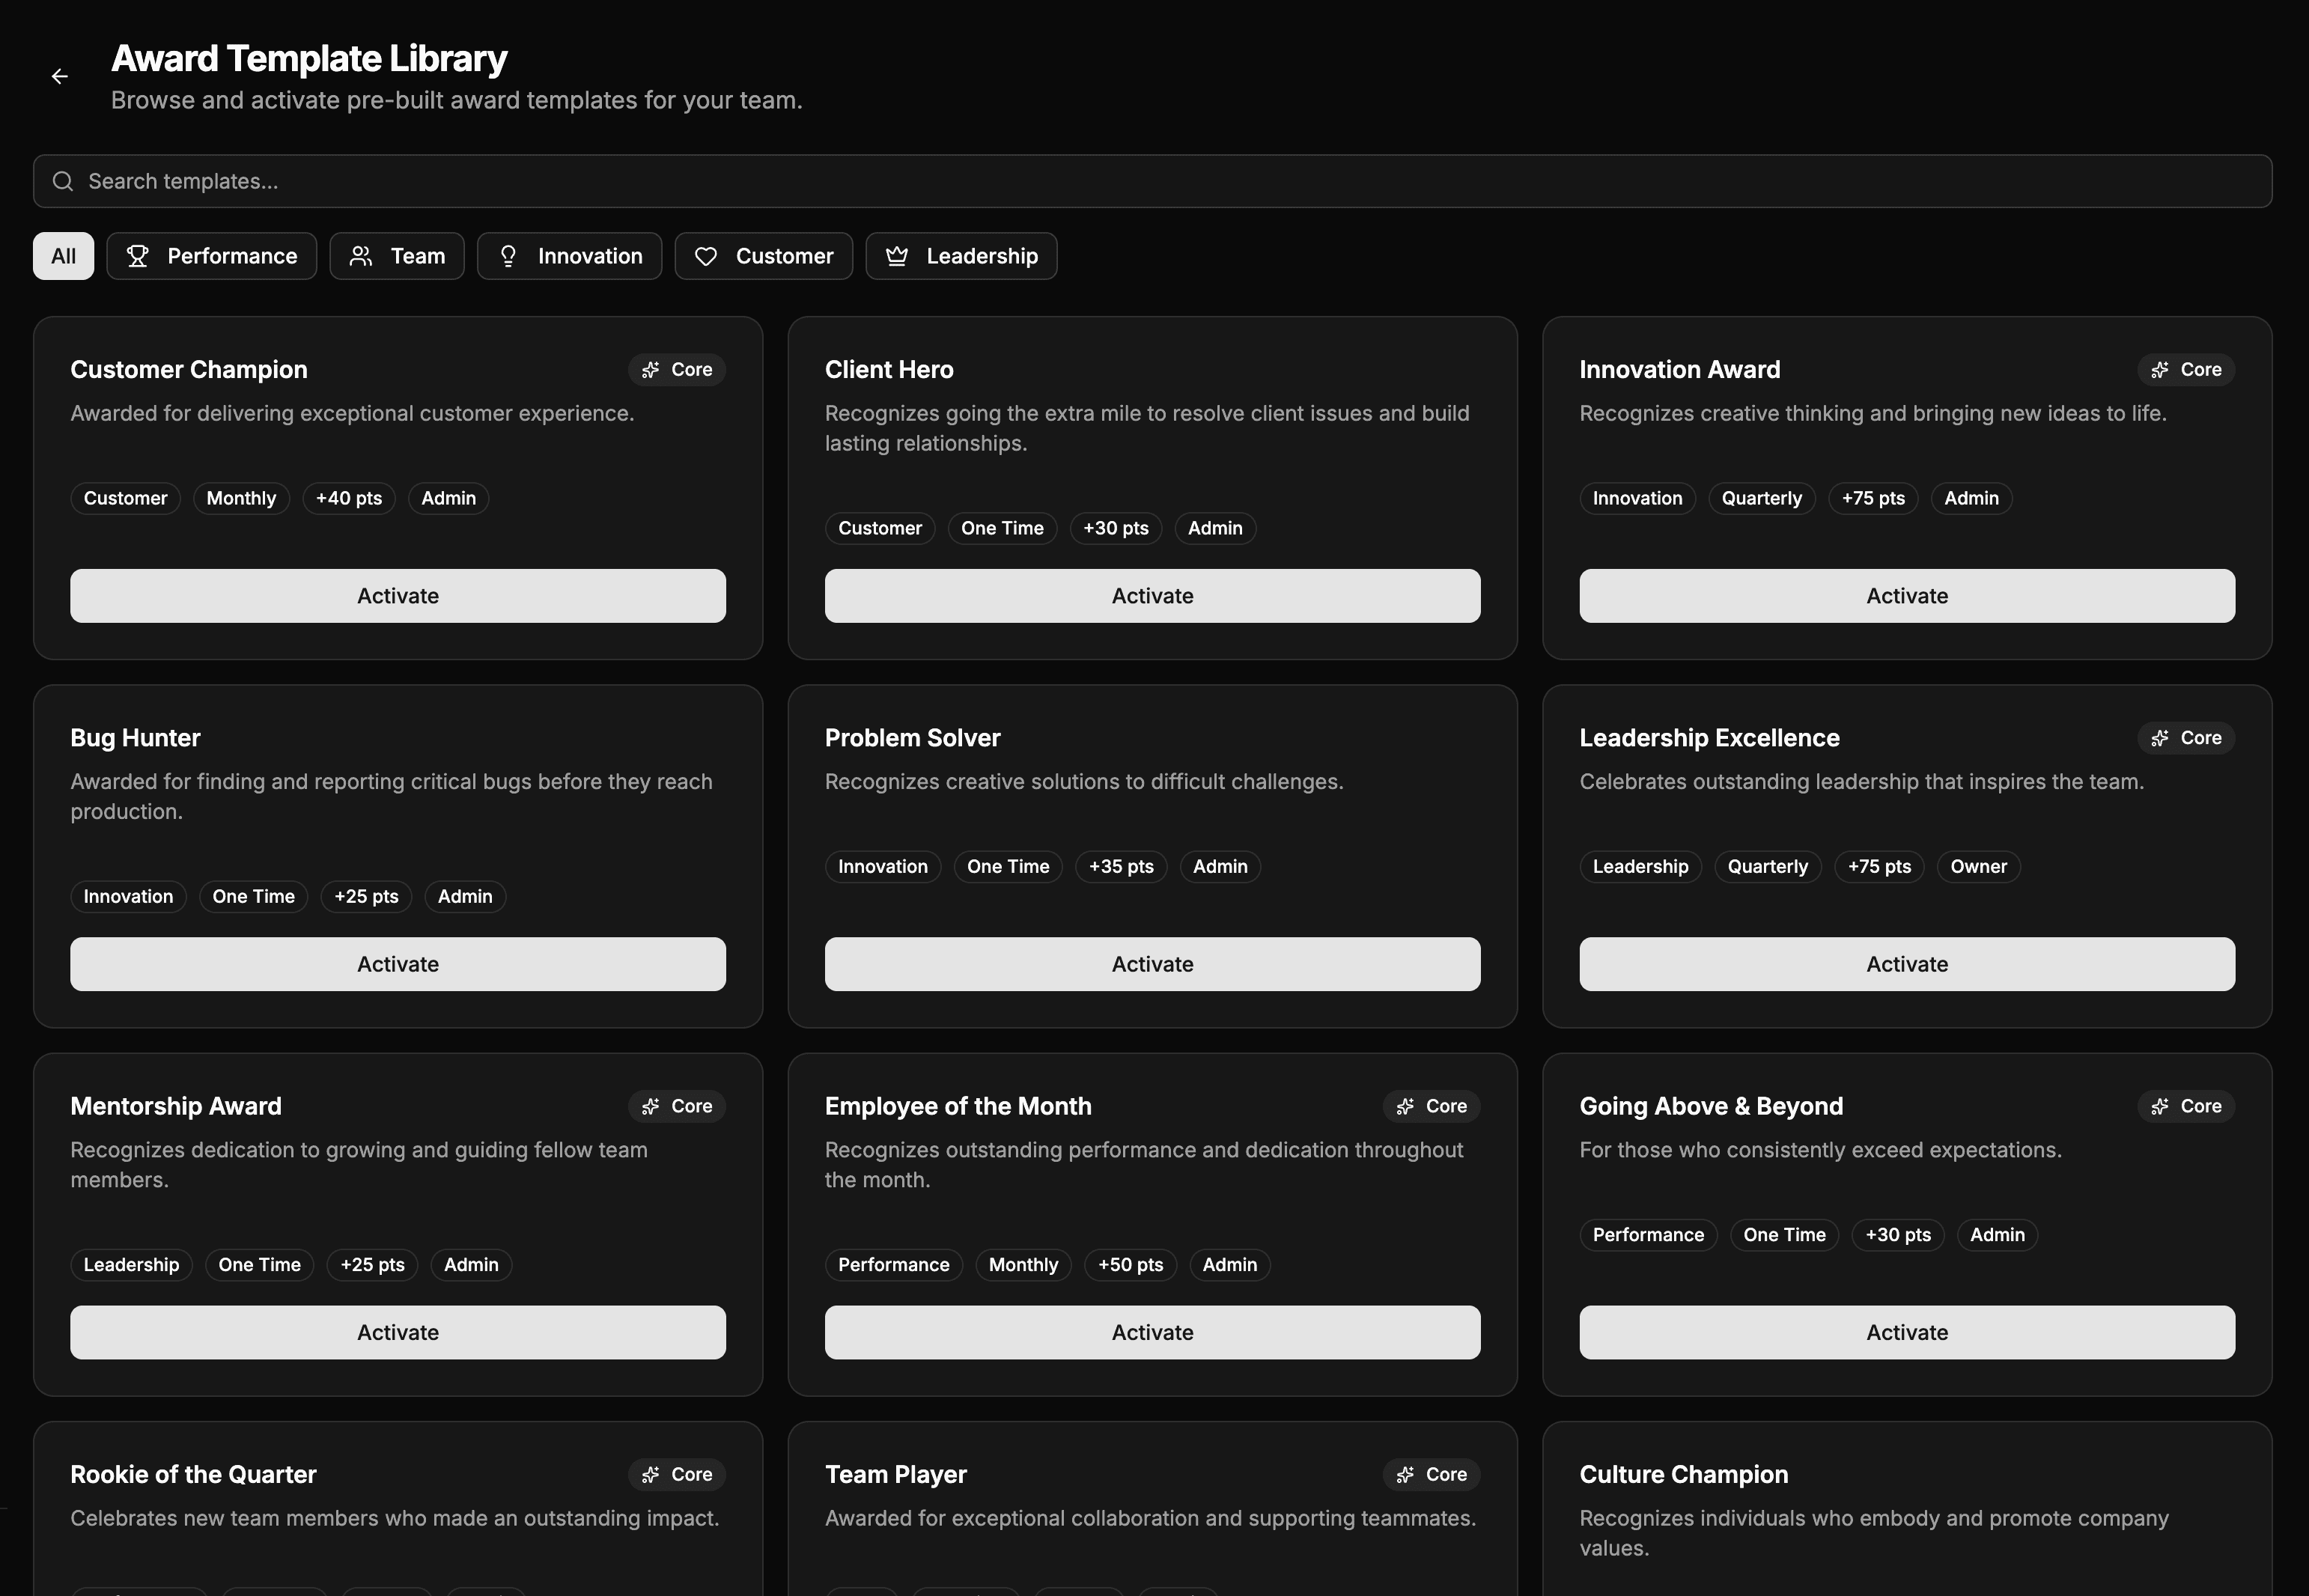The width and height of the screenshot is (2309, 1596).
Task: Click the people icon on Team filter
Action: tap(361, 256)
